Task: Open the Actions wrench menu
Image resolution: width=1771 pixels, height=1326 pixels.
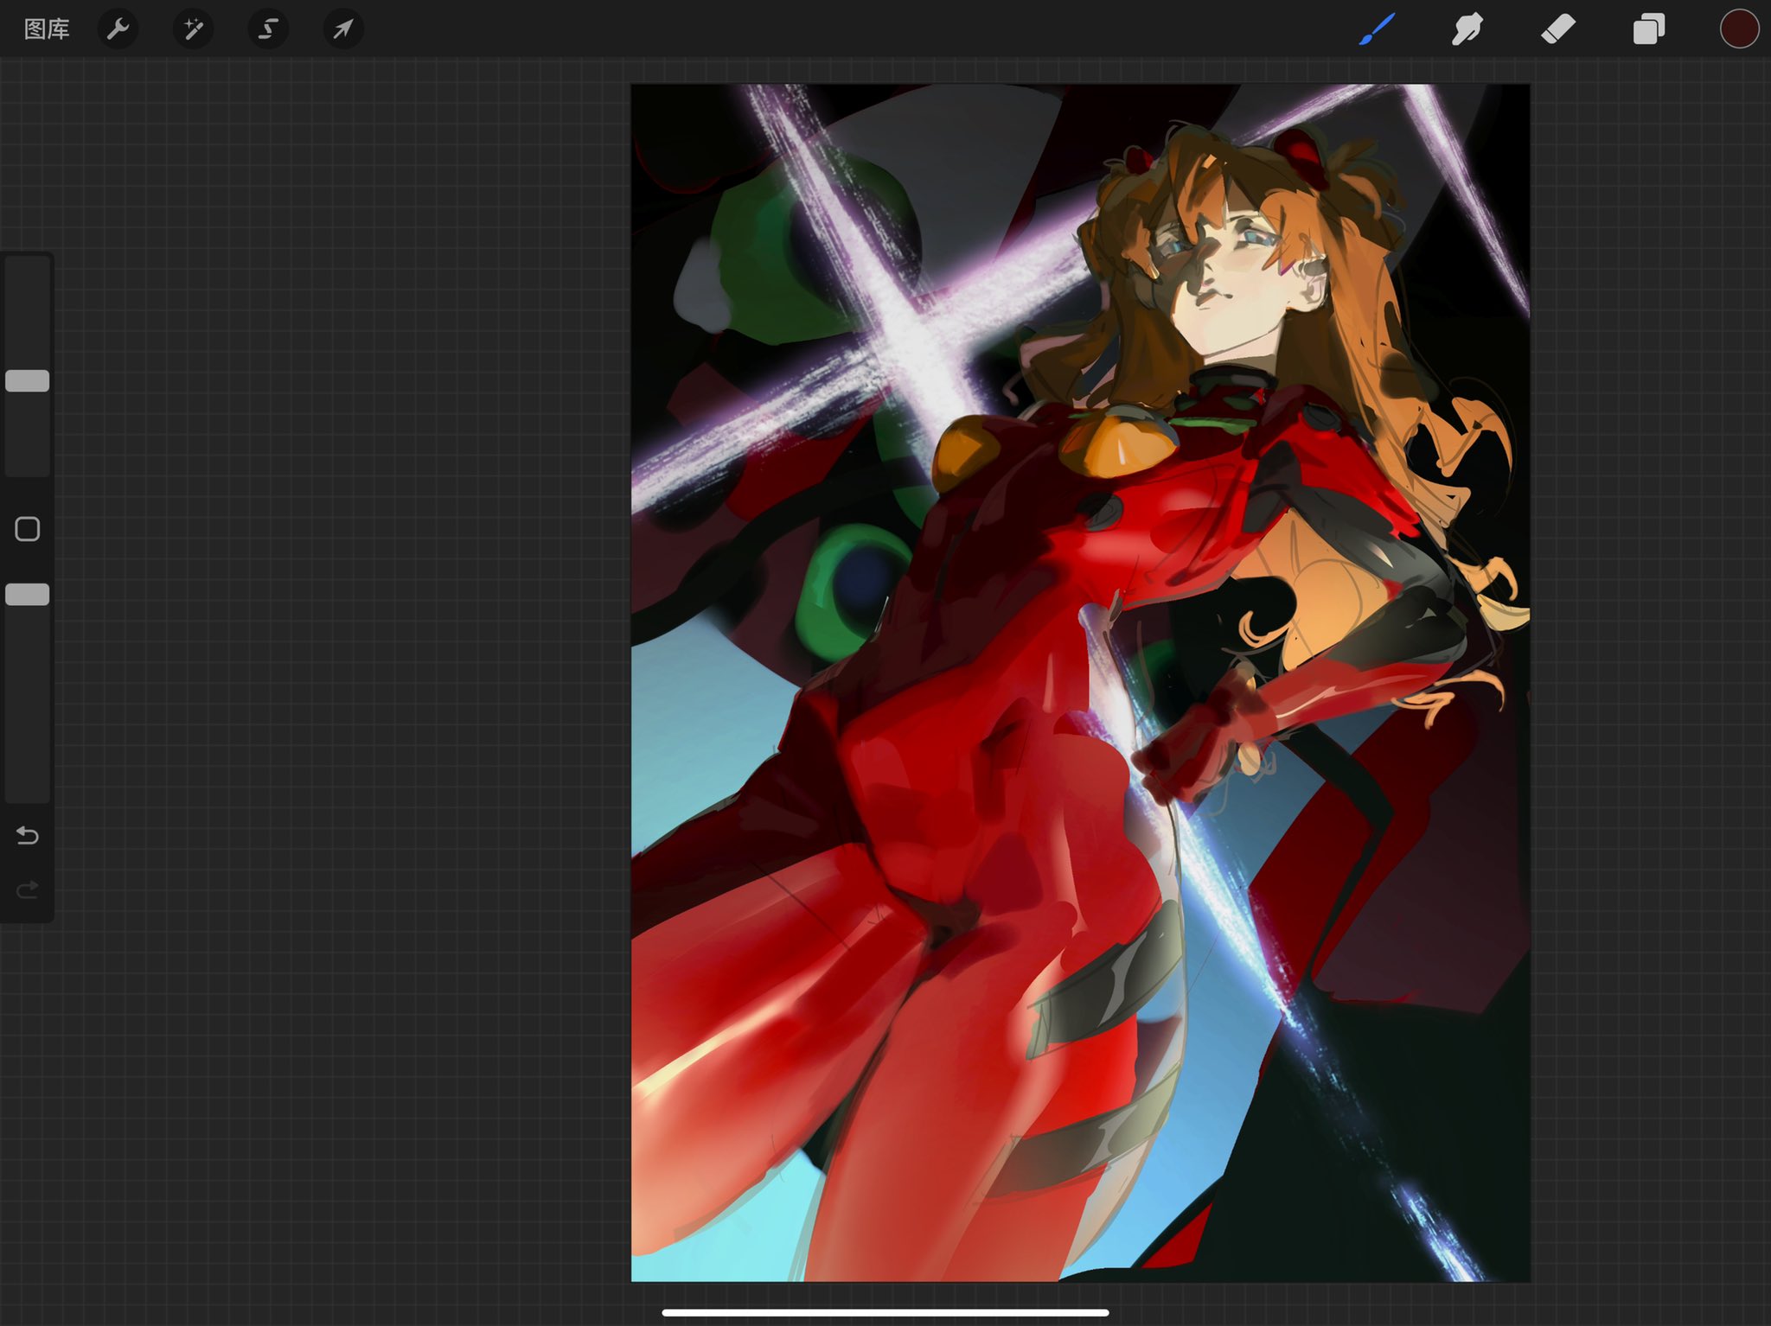Action: pos(118,29)
